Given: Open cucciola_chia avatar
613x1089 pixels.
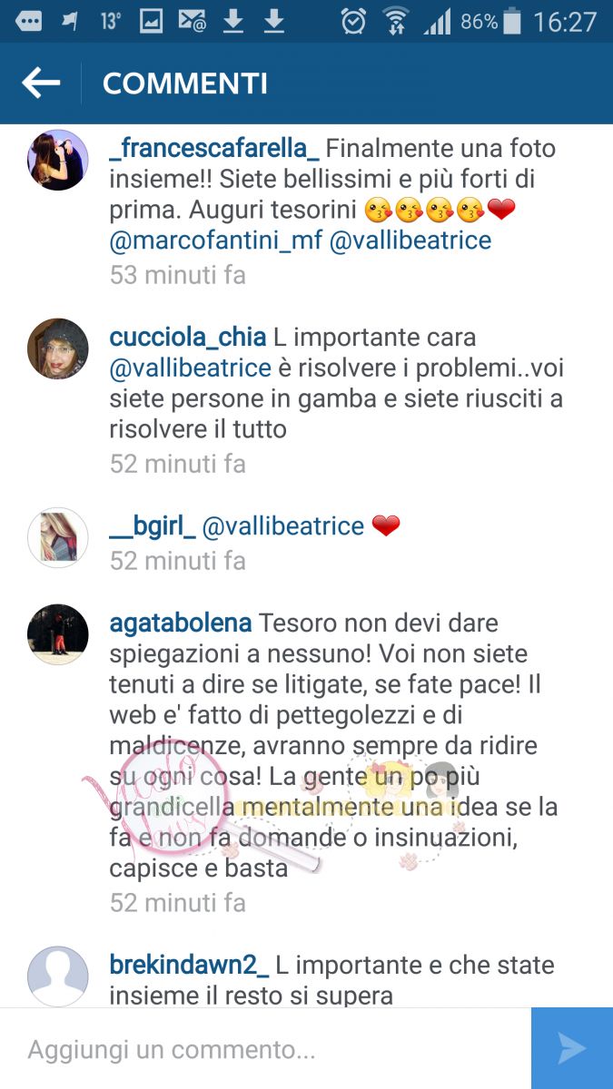Looking at the screenshot, I should [58, 348].
